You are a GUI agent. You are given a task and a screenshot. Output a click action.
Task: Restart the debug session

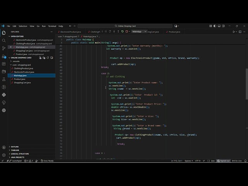coord(122,31)
